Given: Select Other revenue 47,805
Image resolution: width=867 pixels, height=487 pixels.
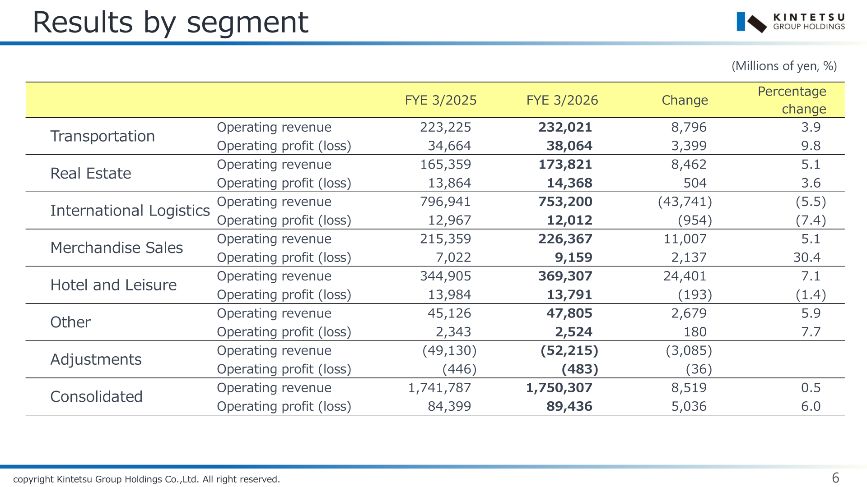Looking at the screenshot, I should pyautogui.click(x=569, y=313).
